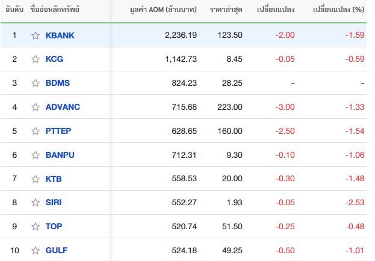Toggle the favorite star for KCG
Screen dimensions: 375x261
pyautogui.click(x=36, y=59)
